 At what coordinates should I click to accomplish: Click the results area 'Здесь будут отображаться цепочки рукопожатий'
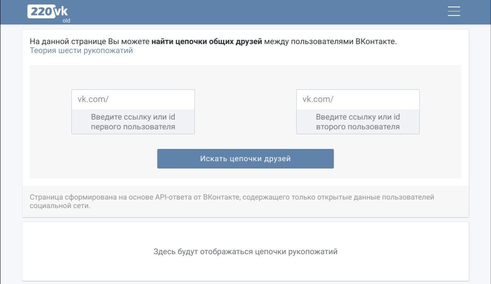245,252
